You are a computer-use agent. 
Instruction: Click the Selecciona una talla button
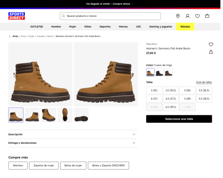click(179, 119)
